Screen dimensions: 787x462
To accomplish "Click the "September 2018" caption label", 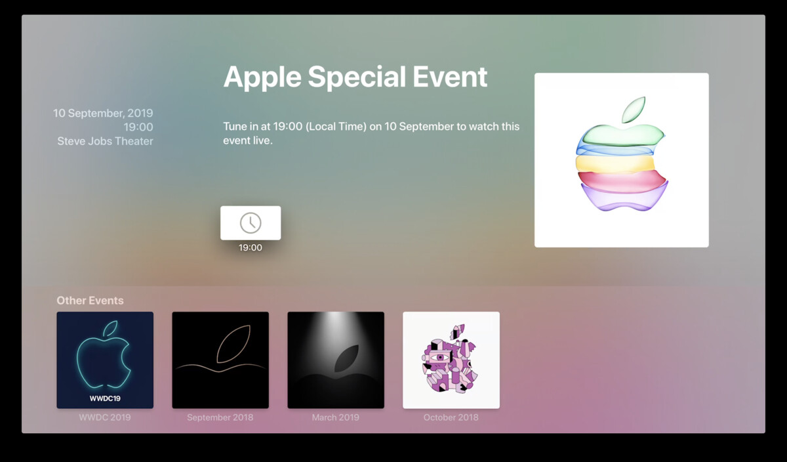I will pos(220,417).
